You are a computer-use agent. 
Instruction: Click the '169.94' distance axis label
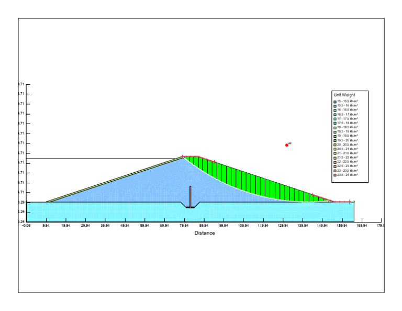[x=362, y=226]
